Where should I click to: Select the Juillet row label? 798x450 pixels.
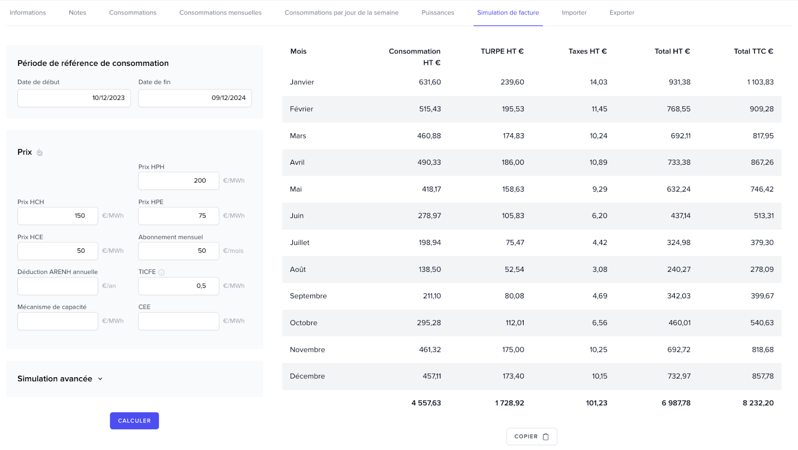(x=300, y=242)
